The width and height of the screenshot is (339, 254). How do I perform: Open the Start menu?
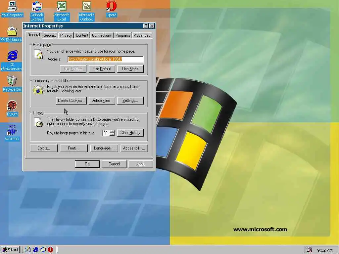10,250
